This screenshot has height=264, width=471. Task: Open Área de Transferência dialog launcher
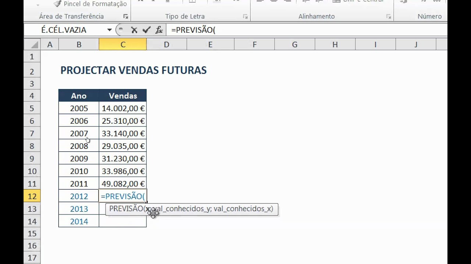(x=126, y=16)
